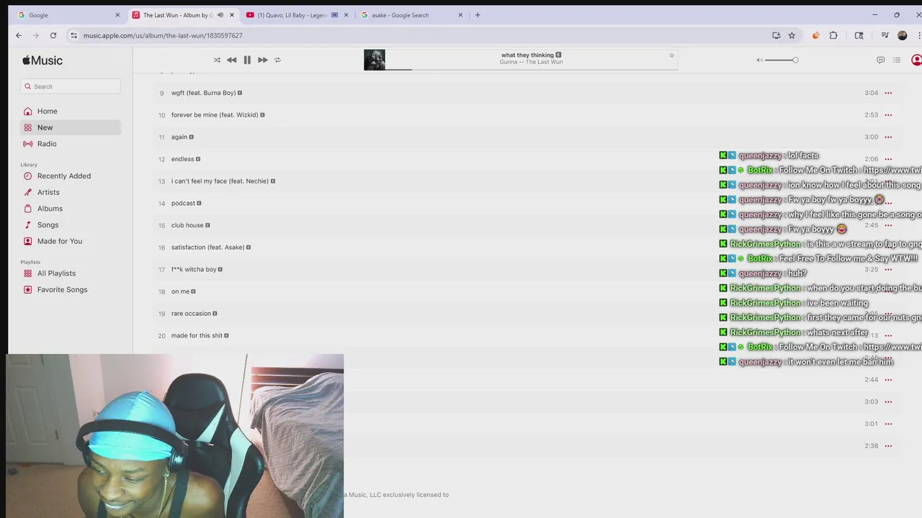
Task: Click the Radio broadcast icon
Action: (x=28, y=144)
